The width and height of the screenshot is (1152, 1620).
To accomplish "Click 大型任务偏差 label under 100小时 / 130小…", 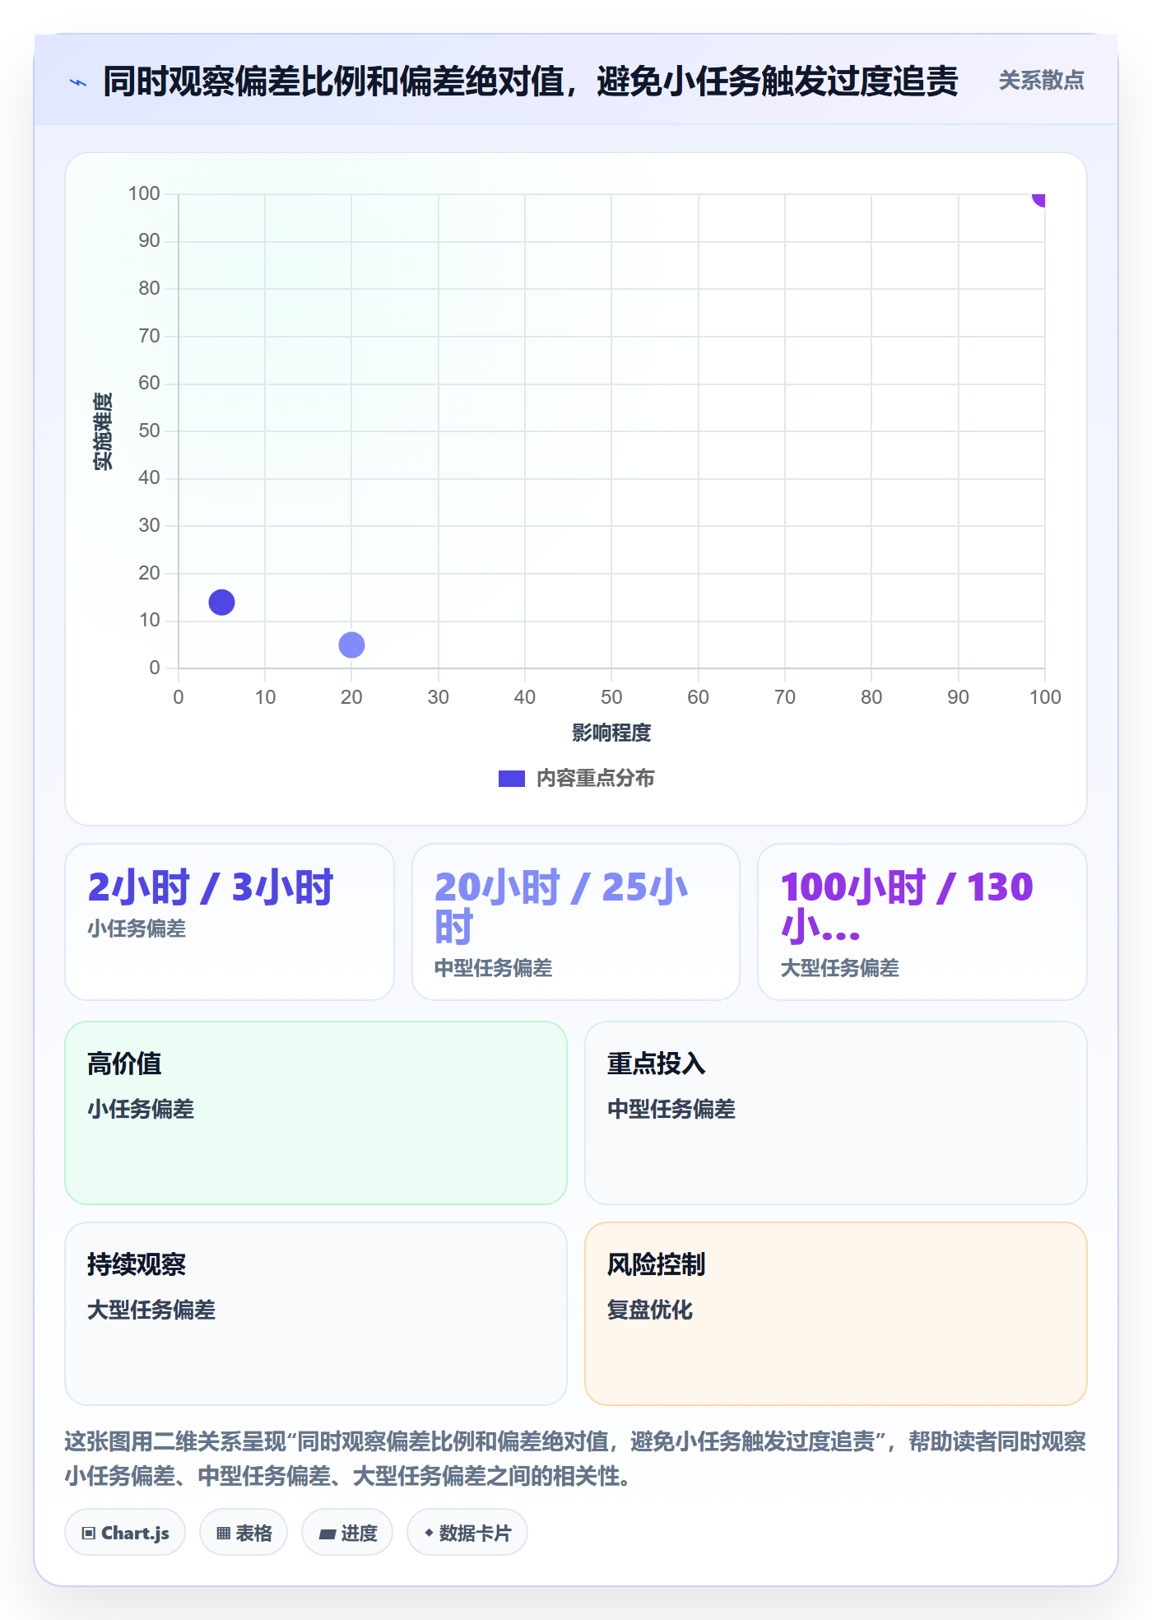I will 839,968.
